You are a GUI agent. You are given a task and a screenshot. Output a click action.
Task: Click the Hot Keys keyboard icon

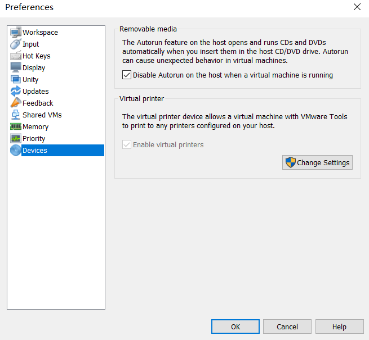pyautogui.click(x=16, y=56)
